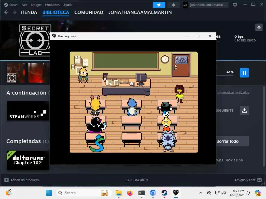Open the Ayuda menu

coord(68,5)
